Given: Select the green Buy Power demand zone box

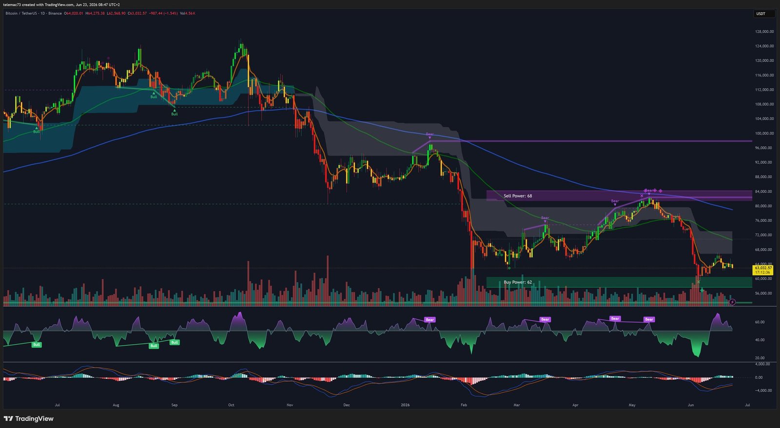Looking at the screenshot, I should click(619, 282).
